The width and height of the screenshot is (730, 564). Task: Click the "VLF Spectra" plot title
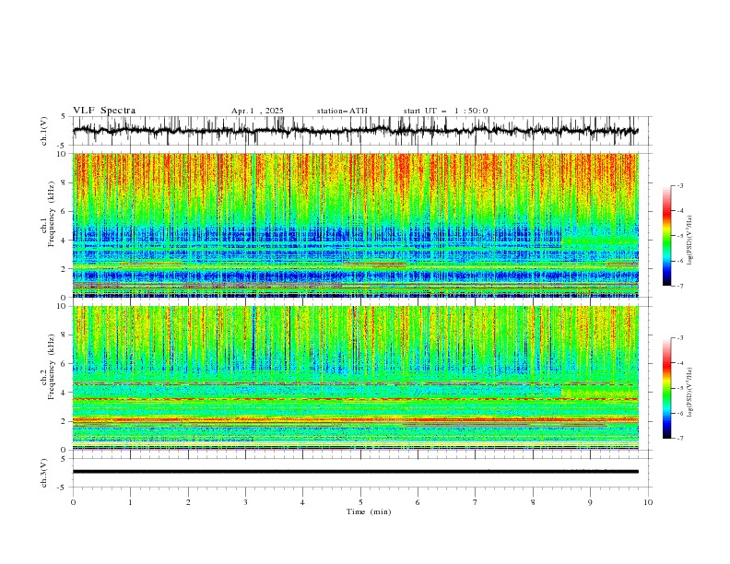click(x=104, y=111)
